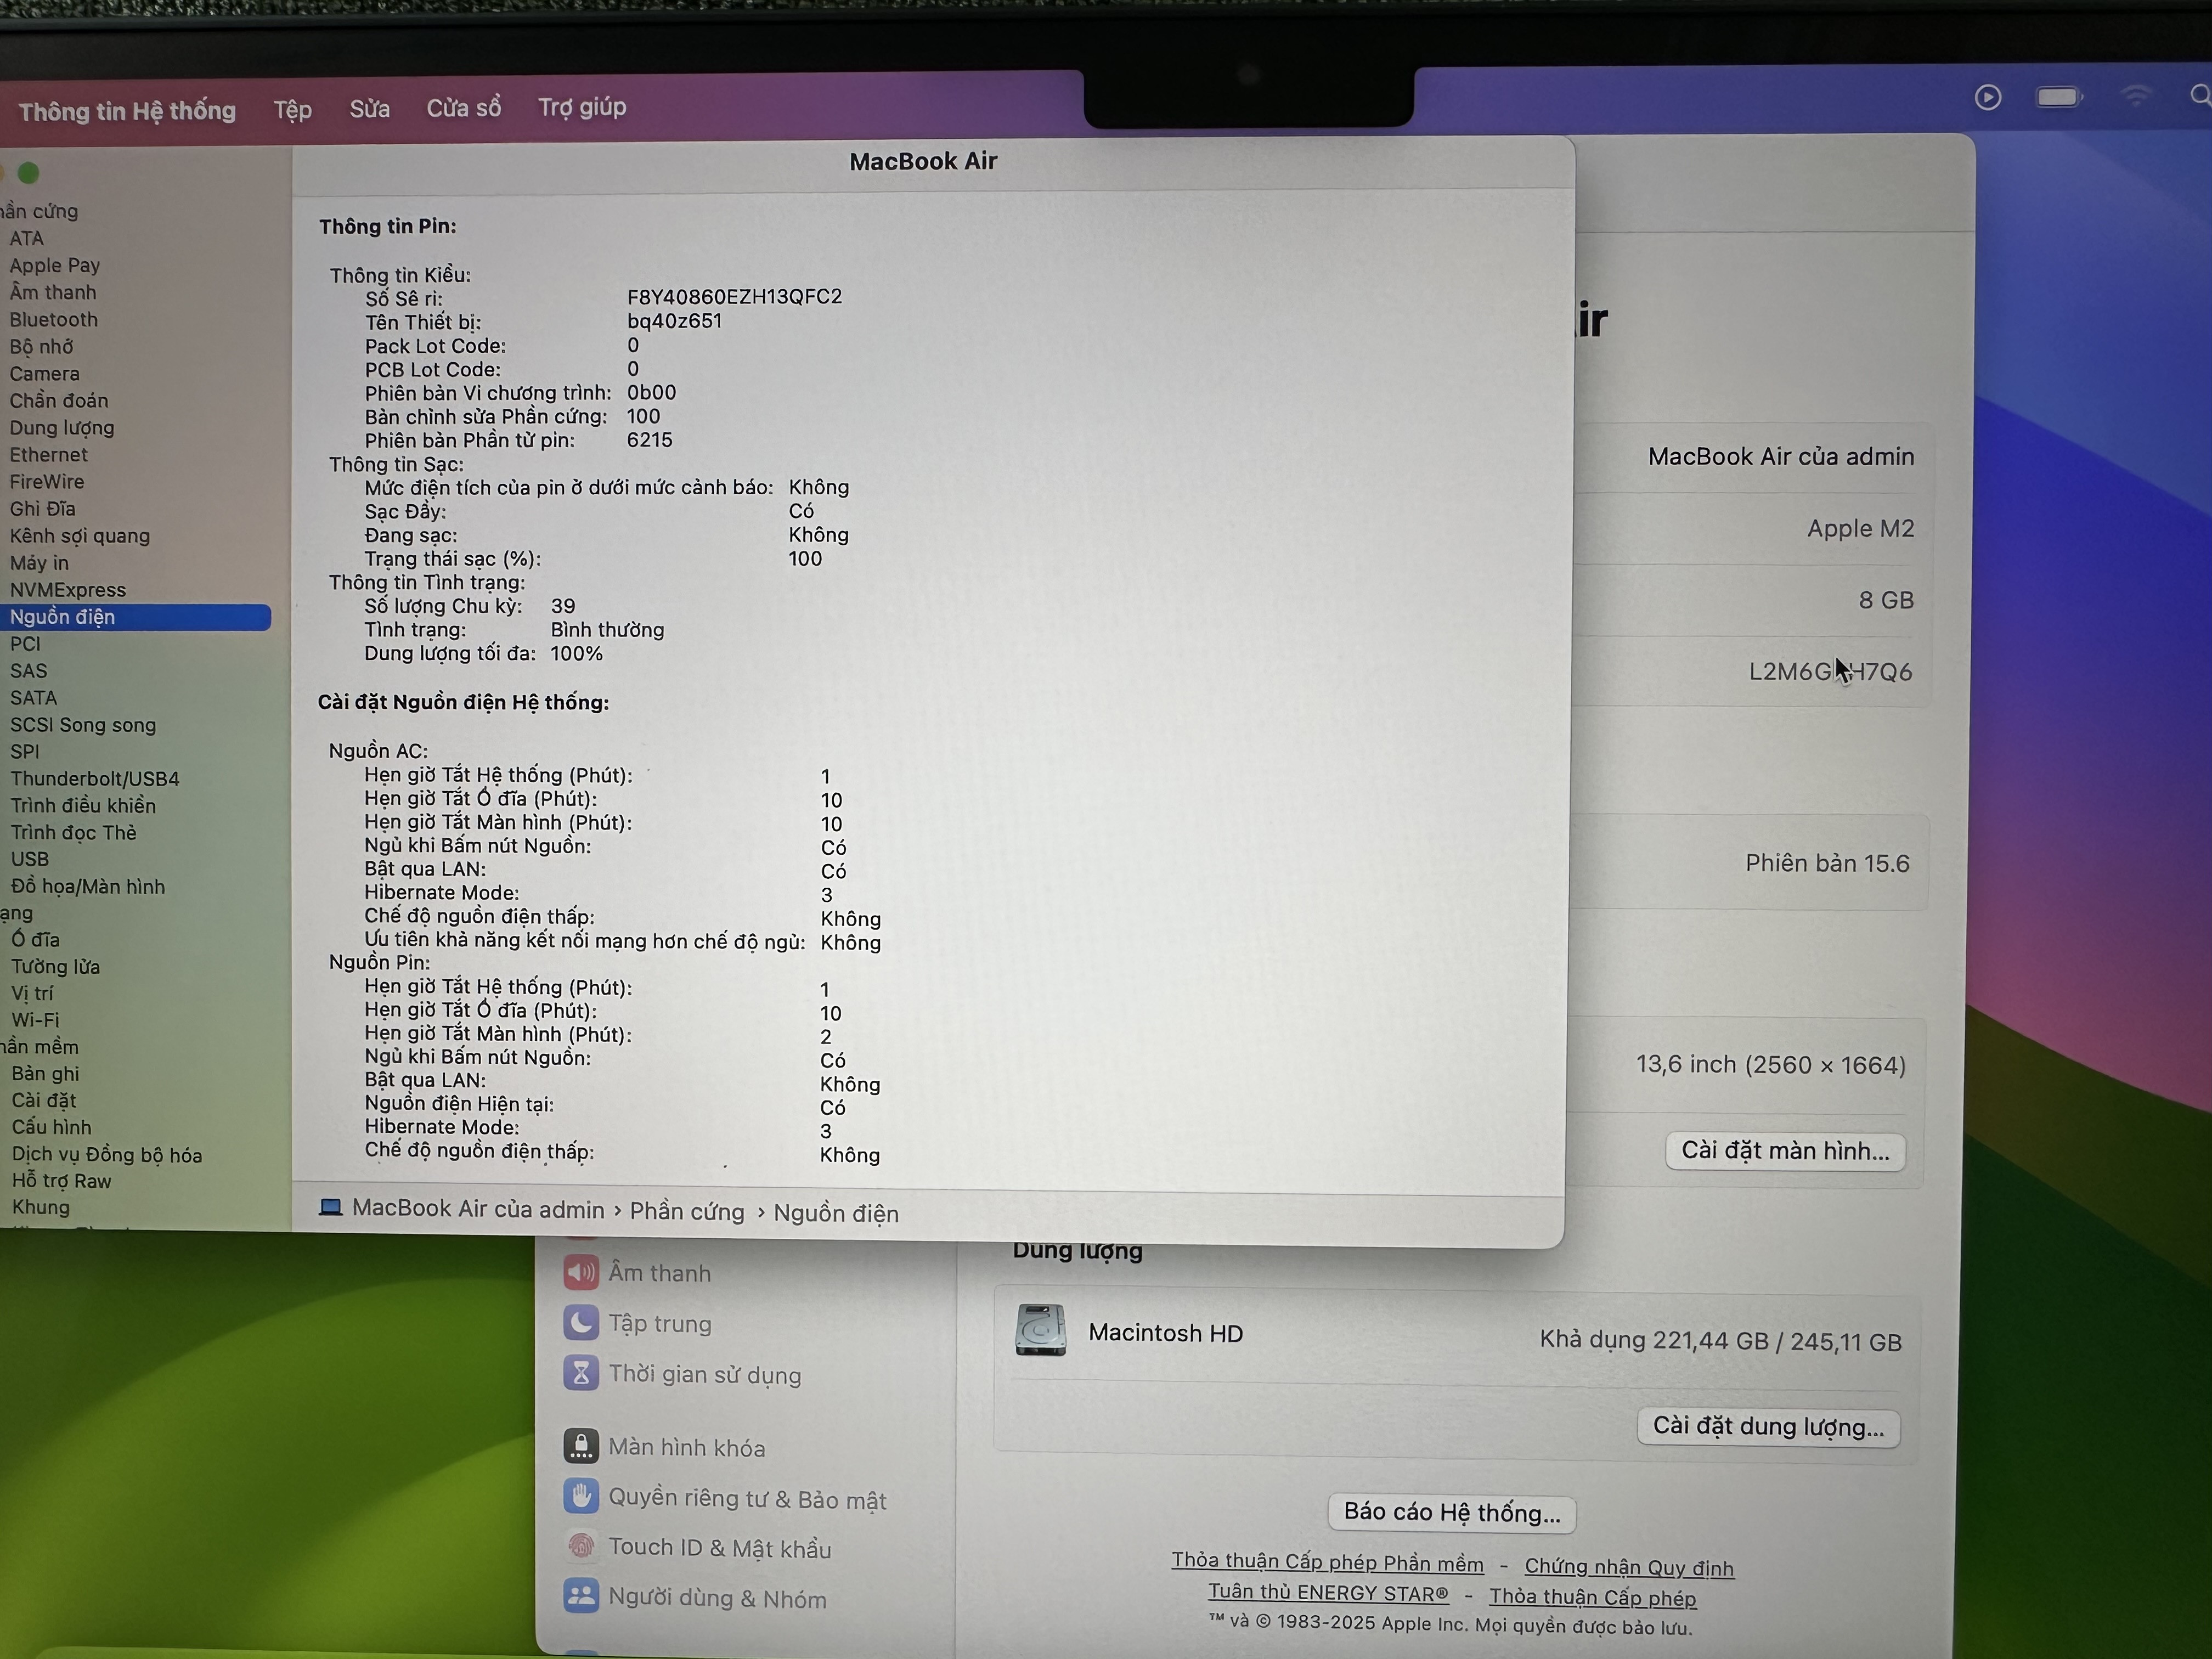This screenshot has height=1659, width=2212.
Task: Click Cài đặt dung lượng button
Action: 1768,1427
